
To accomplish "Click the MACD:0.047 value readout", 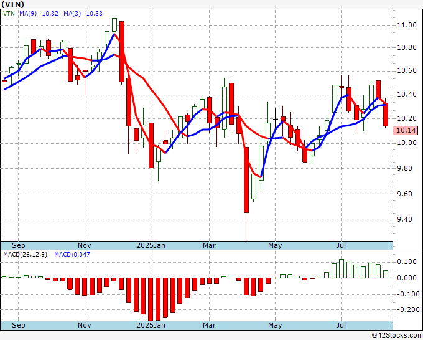I will pos(72,254).
